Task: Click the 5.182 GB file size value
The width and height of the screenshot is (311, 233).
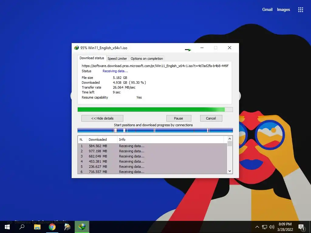Action: click(120, 78)
